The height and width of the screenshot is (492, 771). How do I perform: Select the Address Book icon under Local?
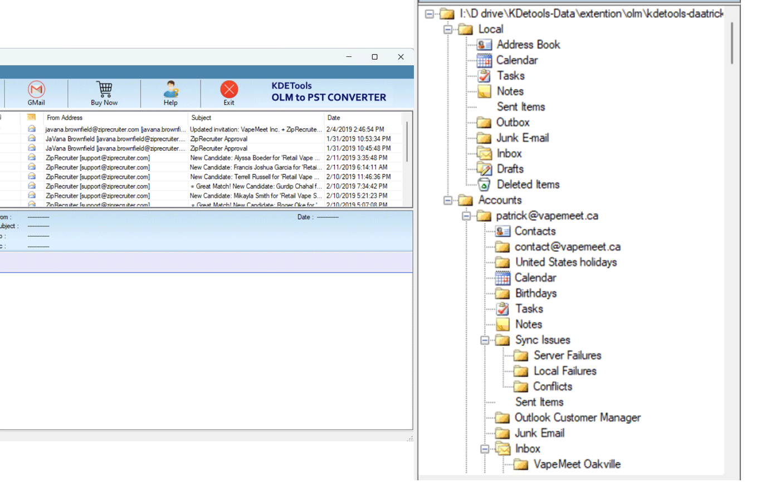point(484,45)
